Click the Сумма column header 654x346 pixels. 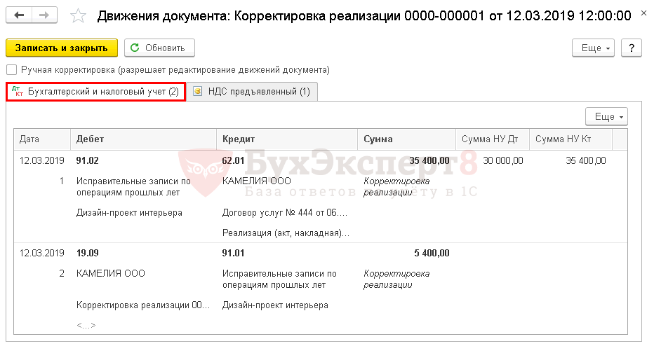click(x=406, y=139)
